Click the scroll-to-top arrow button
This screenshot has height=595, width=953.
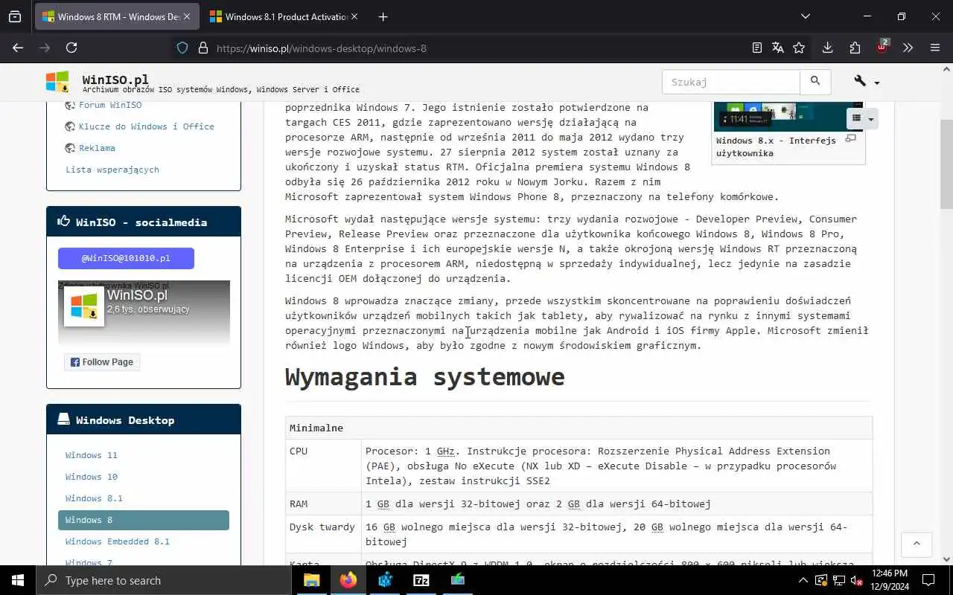(917, 544)
